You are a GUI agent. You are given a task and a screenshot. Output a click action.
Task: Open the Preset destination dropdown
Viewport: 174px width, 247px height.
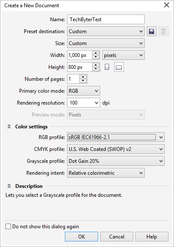click(106, 31)
